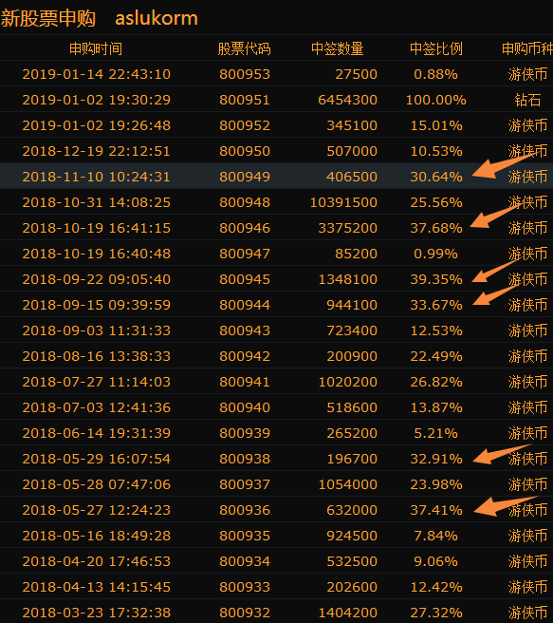Click the orange arrow pointing at 37.41%

pos(504,505)
